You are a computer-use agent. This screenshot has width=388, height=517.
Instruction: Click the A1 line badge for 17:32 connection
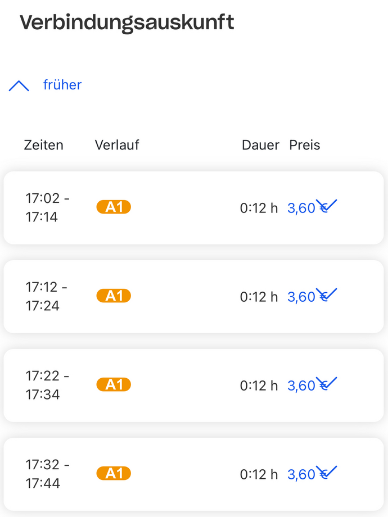pos(114,474)
